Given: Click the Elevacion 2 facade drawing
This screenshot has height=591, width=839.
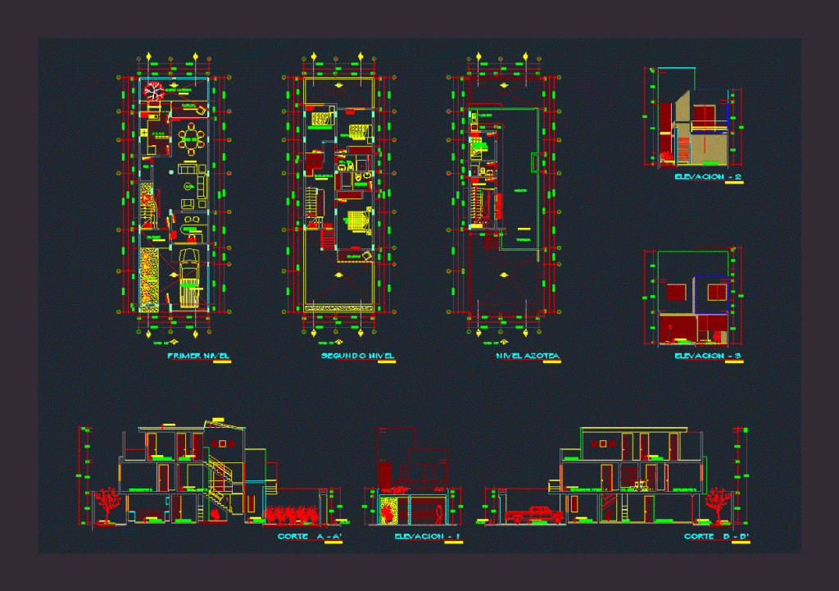Looking at the screenshot, I should (x=694, y=116).
